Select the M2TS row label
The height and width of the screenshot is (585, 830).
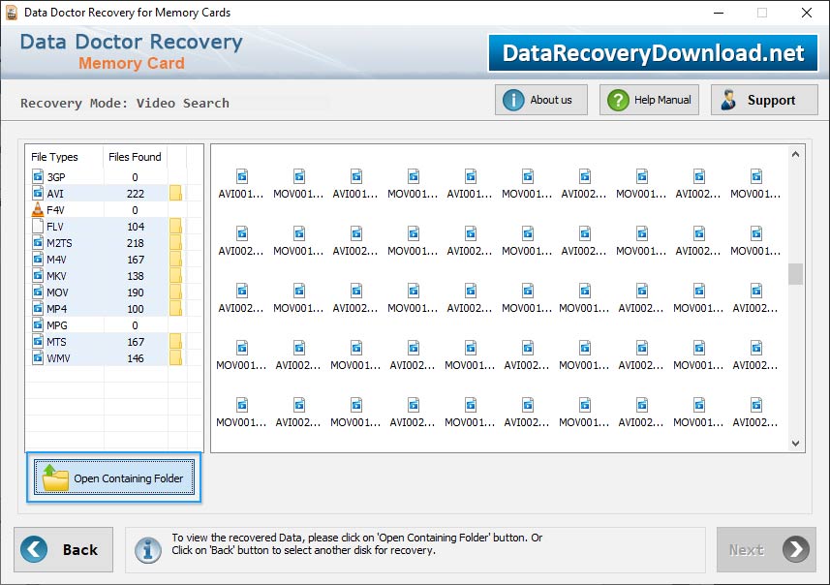(59, 243)
